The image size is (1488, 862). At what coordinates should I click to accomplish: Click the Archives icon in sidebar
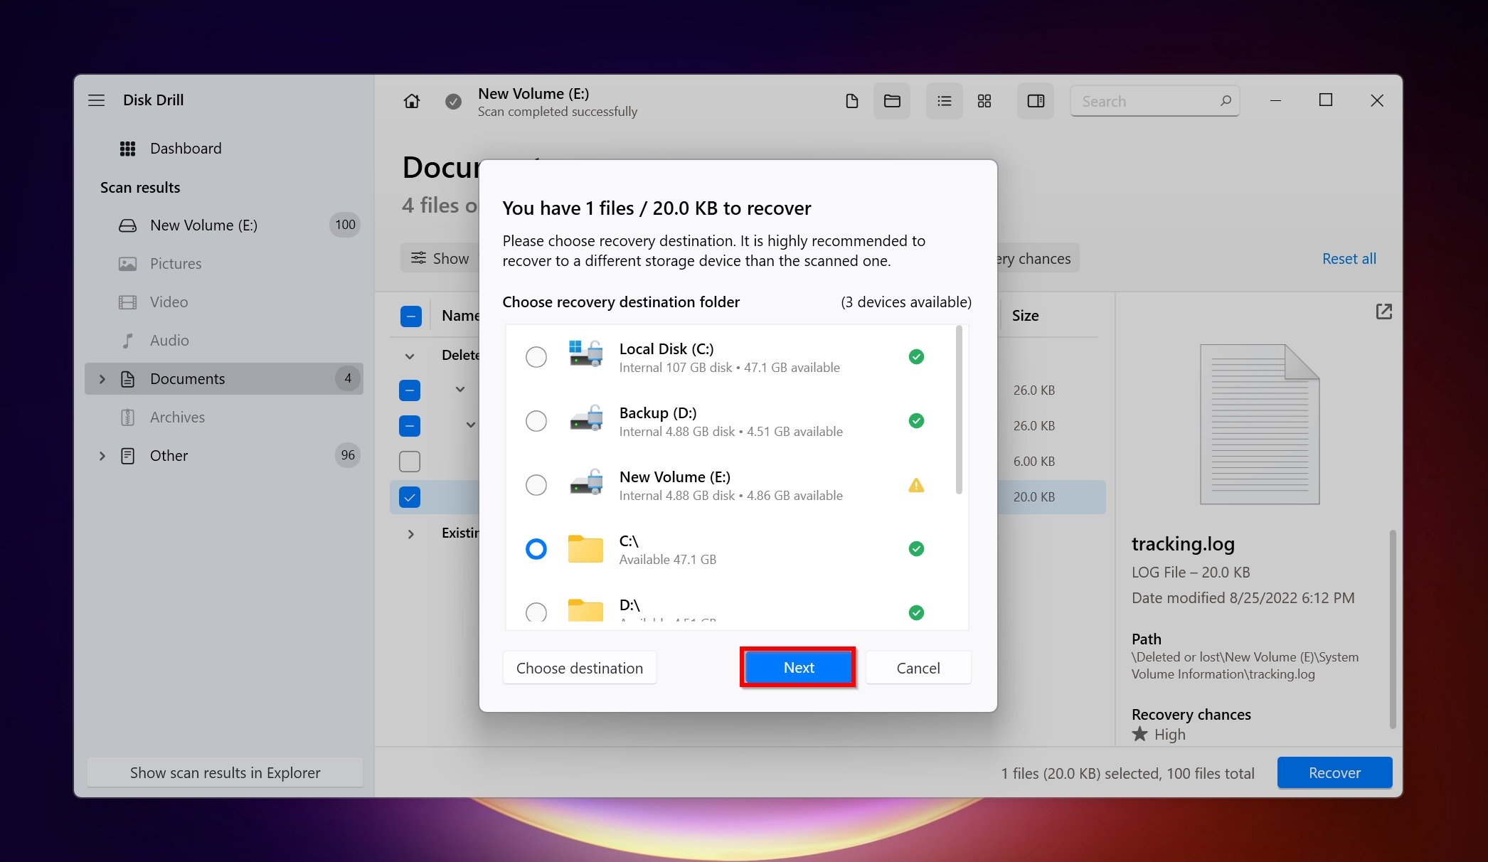127,417
